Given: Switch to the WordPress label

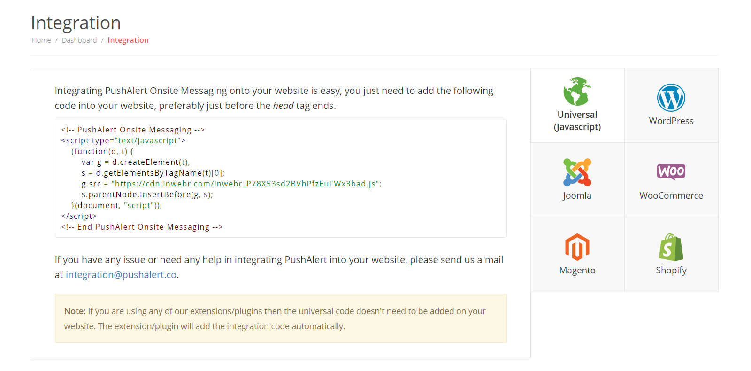Looking at the screenshot, I should [x=671, y=121].
